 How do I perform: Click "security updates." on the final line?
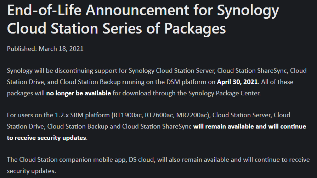pyautogui.click(x=31, y=171)
